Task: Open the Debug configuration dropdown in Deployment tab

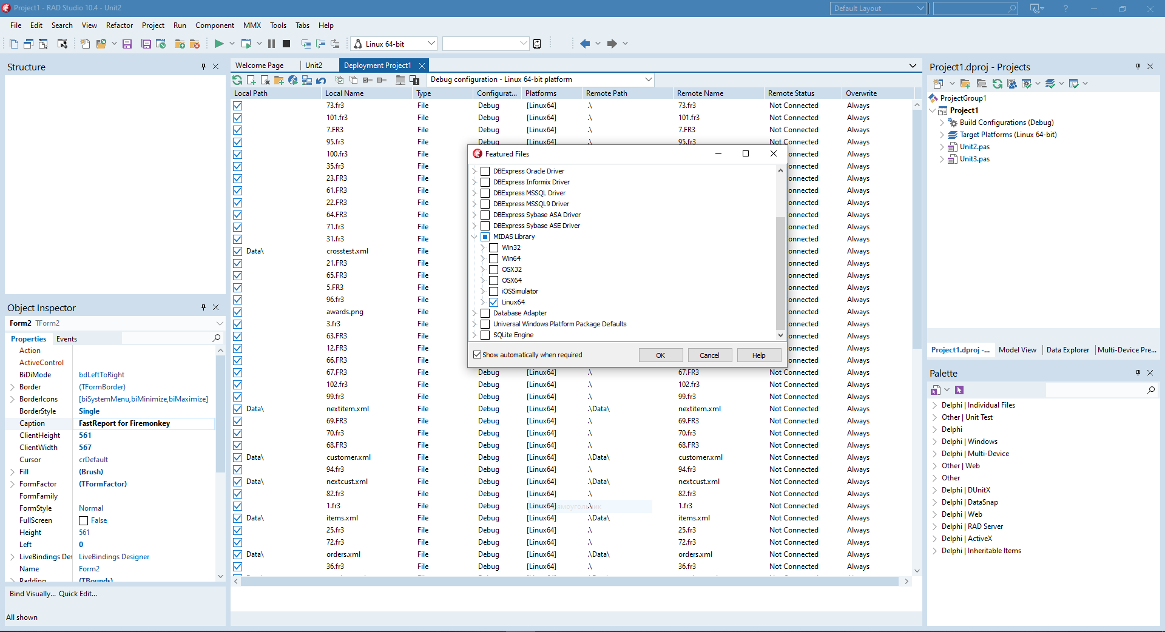Action: [x=648, y=79]
